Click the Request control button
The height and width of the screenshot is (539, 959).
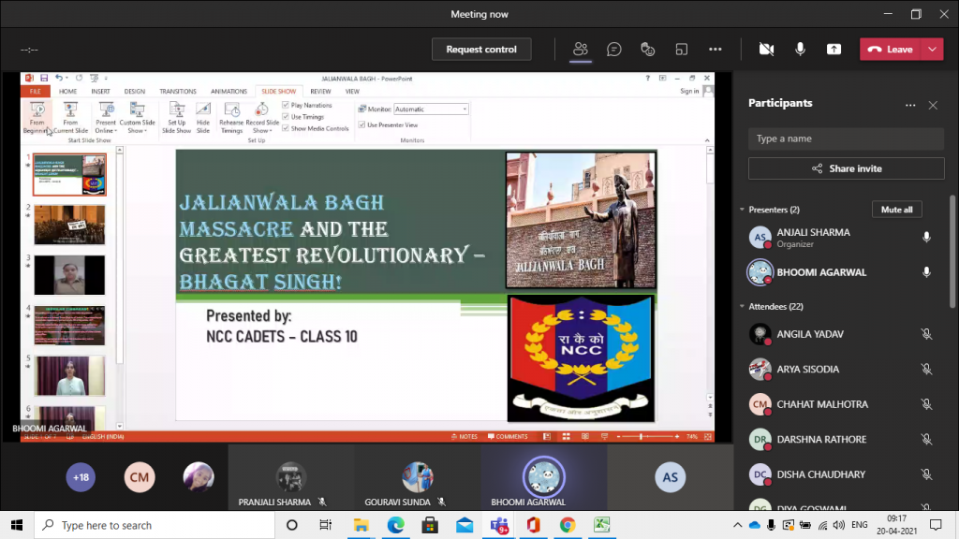click(481, 50)
